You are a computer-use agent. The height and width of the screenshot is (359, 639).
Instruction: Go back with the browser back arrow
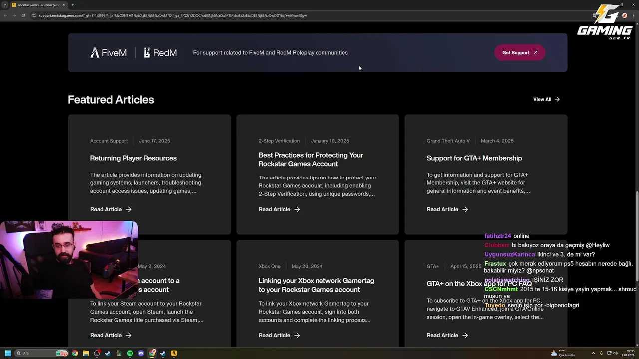pyautogui.click(x=5, y=15)
